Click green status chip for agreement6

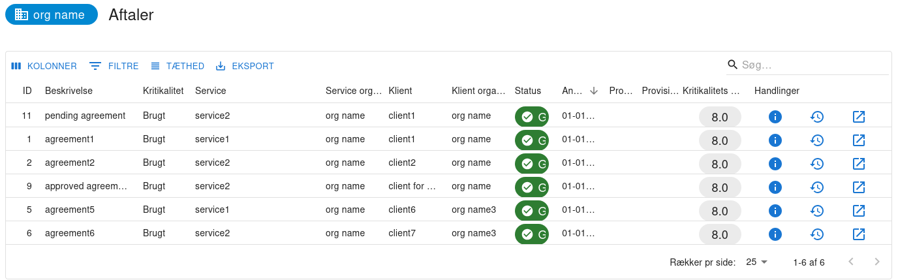coord(531,234)
